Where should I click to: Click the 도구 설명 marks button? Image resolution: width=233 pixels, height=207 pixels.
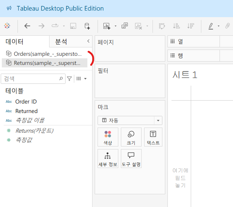point(131,159)
